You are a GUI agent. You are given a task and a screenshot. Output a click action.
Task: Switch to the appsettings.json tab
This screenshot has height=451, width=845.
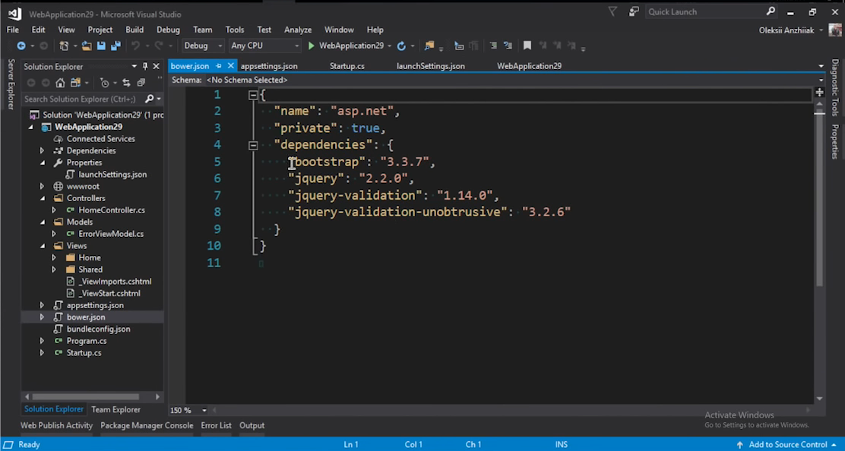coord(269,66)
